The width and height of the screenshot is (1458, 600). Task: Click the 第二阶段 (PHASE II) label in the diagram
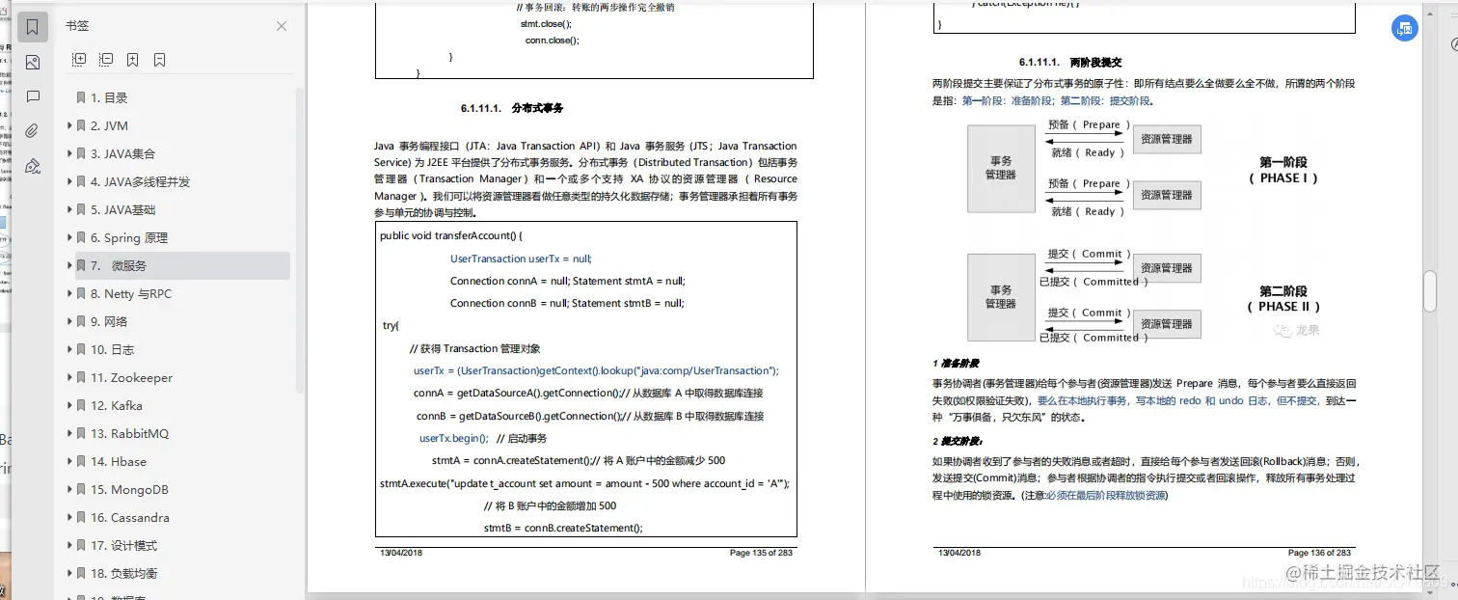pos(1282,299)
